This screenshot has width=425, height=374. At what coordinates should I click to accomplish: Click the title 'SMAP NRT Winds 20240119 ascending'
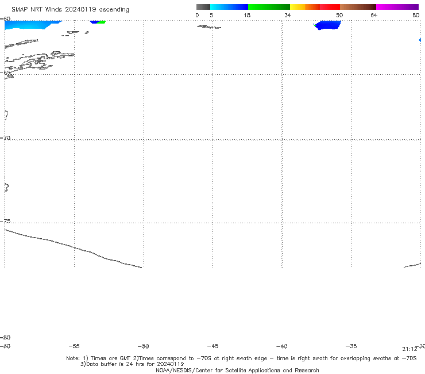coord(70,10)
